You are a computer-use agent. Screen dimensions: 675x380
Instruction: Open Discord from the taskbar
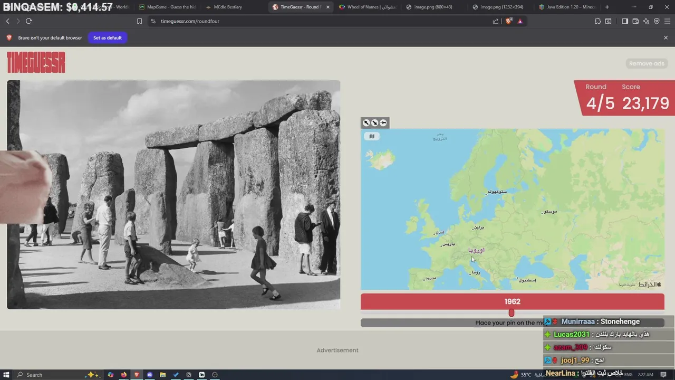(150, 375)
